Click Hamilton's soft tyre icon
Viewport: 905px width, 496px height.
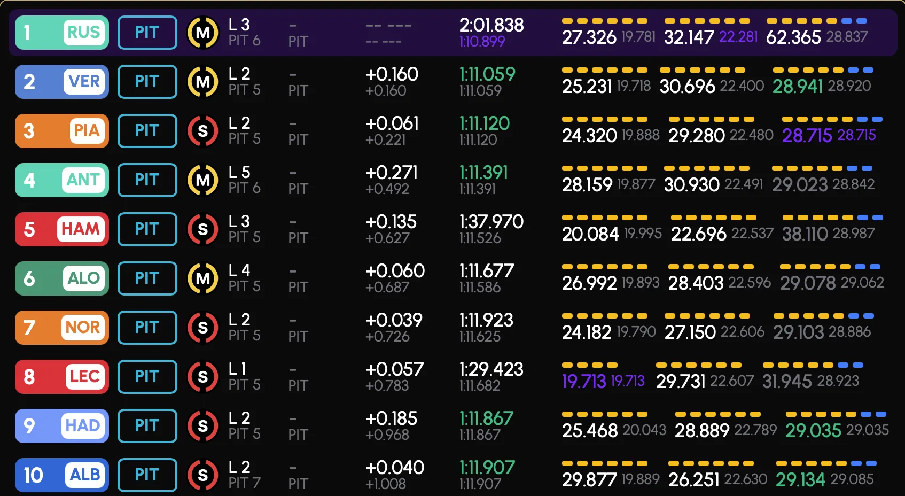click(x=203, y=230)
